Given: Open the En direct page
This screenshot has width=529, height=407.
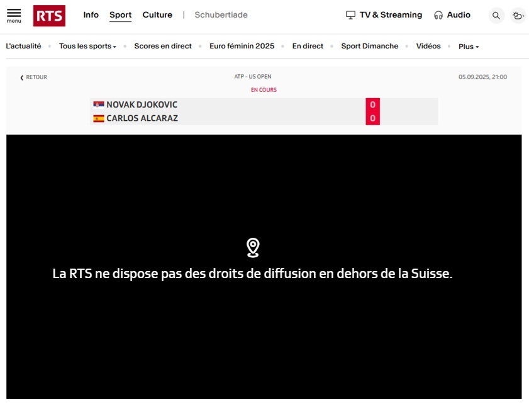Looking at the screenshot, I should [x=308, y=46].
